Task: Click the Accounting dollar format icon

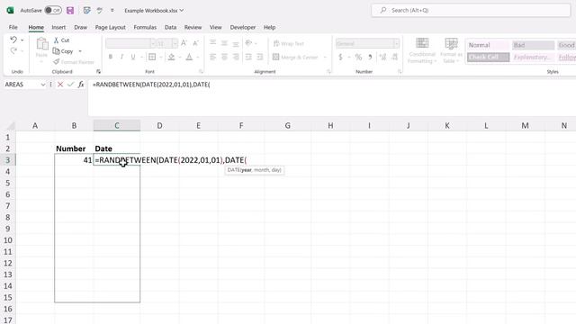Action: click(340, 57)
